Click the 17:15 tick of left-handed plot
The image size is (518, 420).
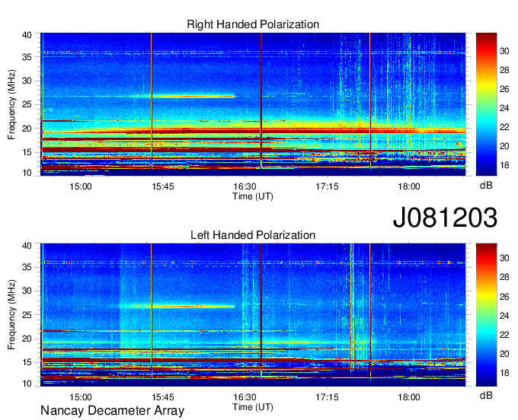[327, 396]
